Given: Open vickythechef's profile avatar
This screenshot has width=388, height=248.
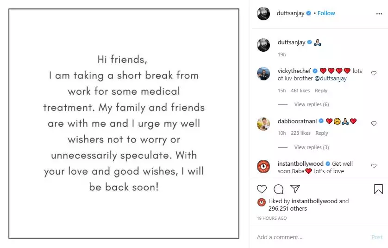Looking at the screenshot, I should point(263,73).
